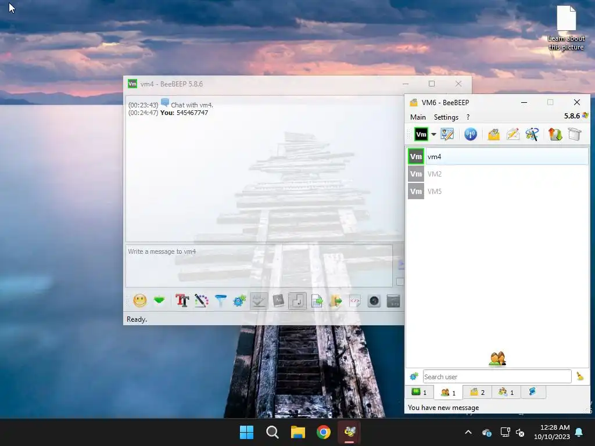Click the network tools icon in VM6 toolbar
This screenshot has width=595, height=446.
[532, 134]
